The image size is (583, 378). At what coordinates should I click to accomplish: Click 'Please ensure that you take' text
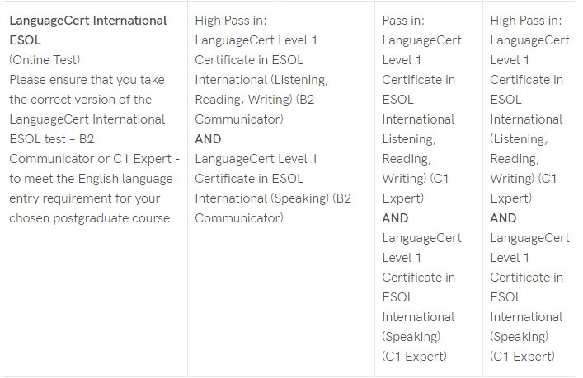point(87,80)
